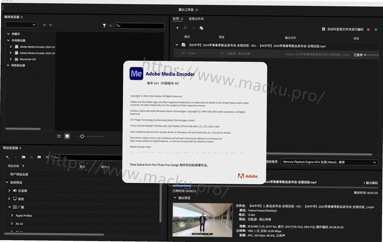Open the 匹配源 - 高比特率 preset dropdown

[x=222, y=53]
